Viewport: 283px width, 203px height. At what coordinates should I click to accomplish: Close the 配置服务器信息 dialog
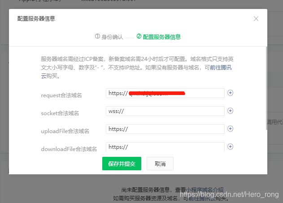[x=256, y=18]
